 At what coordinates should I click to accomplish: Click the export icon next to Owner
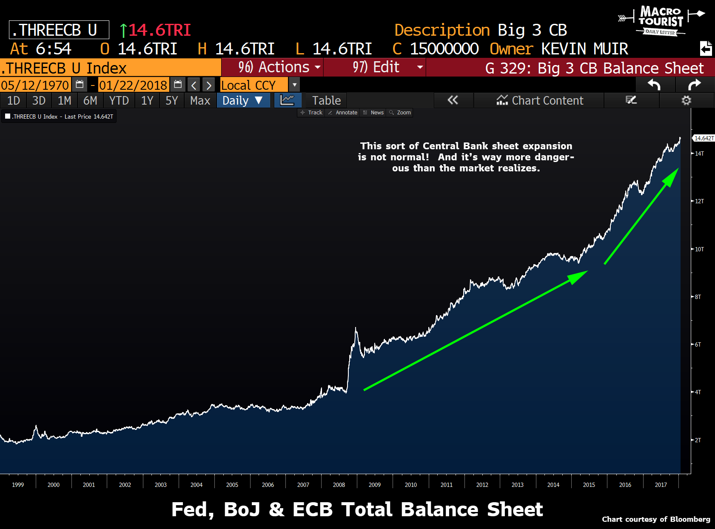pos(706,48)
